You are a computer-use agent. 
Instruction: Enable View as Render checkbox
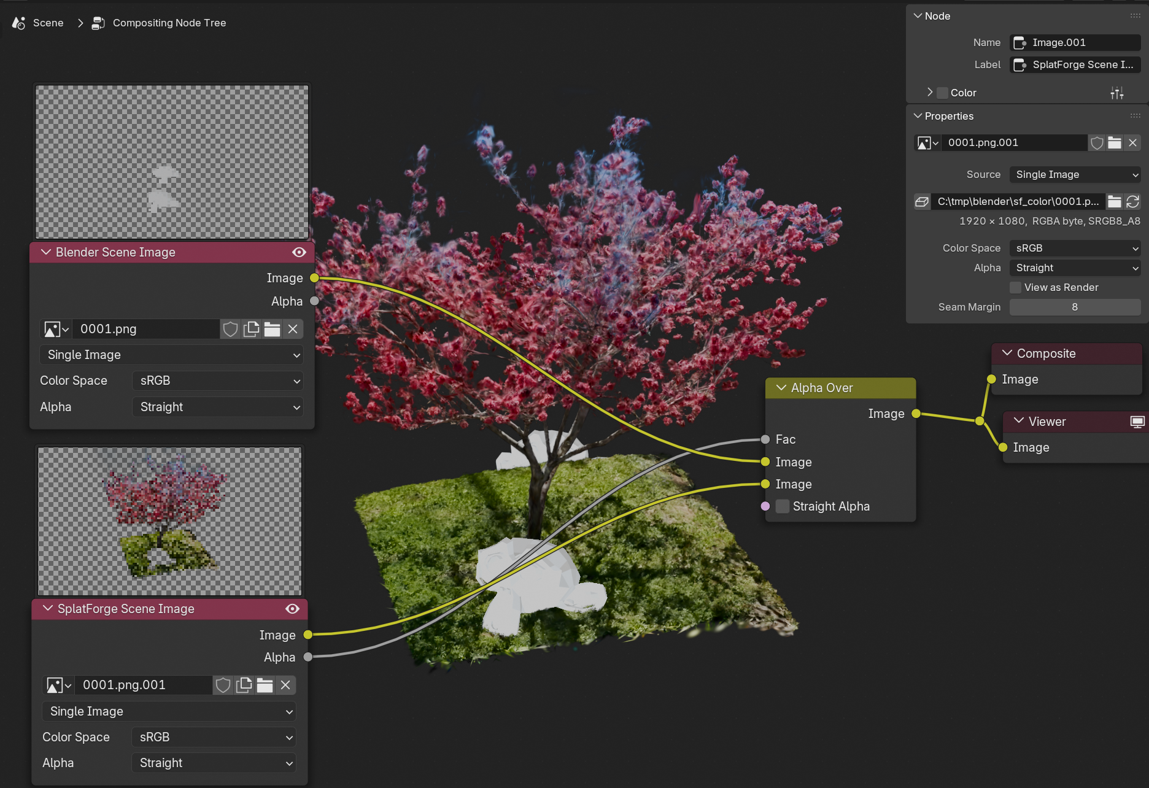(1016, 288)
